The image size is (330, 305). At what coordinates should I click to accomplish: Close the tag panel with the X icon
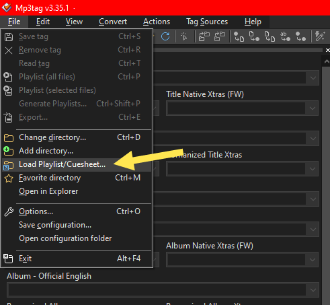pyautogui.click(x=327, y=50)
